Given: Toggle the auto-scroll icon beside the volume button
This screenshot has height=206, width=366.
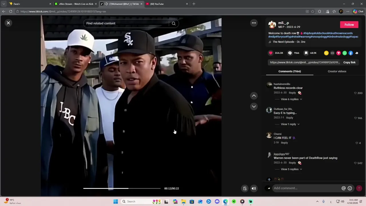Looking at the screenshot, I should [x=245, y=188].
